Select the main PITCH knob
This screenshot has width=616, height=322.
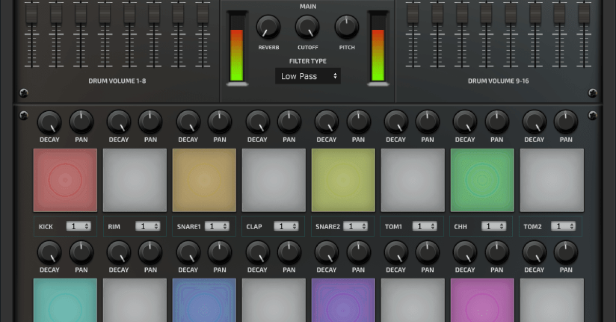tap(347, 27)
